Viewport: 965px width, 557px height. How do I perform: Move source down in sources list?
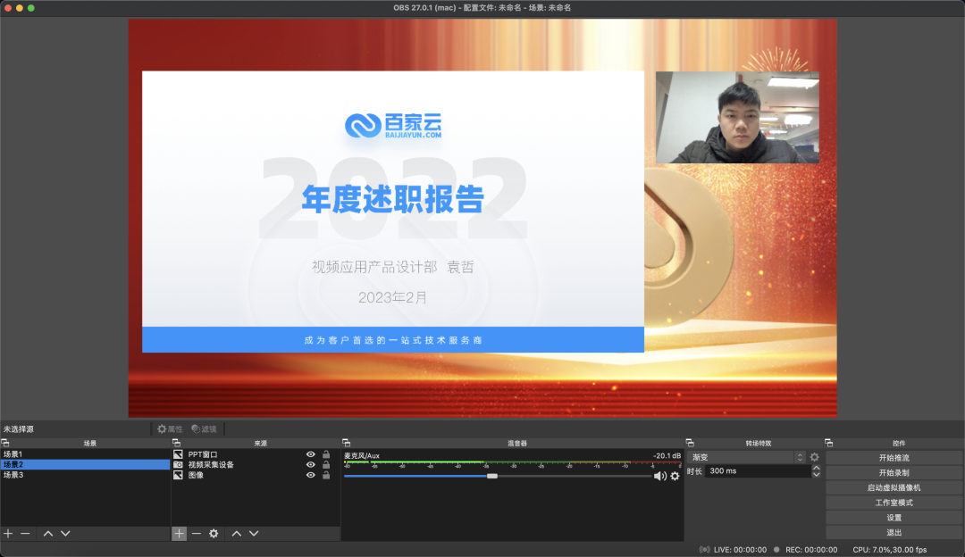[x=254, y=533]
